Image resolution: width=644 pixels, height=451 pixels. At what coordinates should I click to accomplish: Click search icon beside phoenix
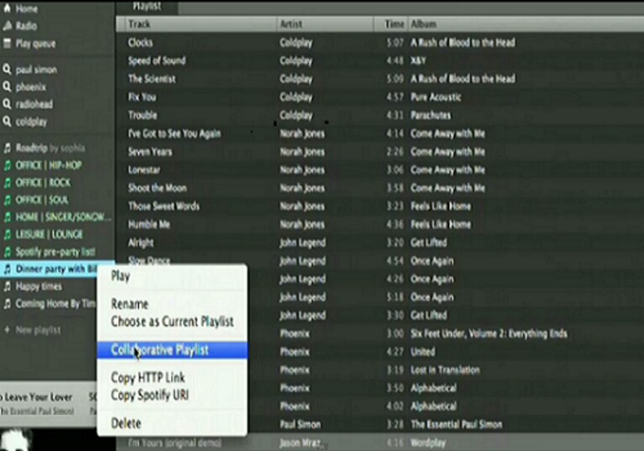[x=7, y=87]
